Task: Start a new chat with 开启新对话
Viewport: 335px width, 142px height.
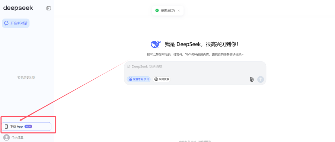Action: tap(16, 23)
